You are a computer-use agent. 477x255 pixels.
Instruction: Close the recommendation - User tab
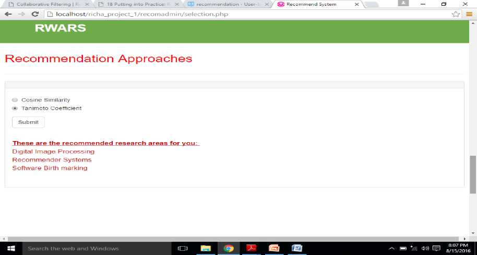pos(267,4)
